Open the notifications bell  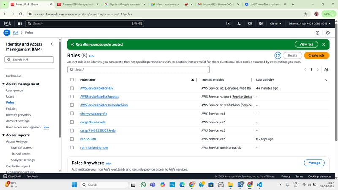coord(239,24)
